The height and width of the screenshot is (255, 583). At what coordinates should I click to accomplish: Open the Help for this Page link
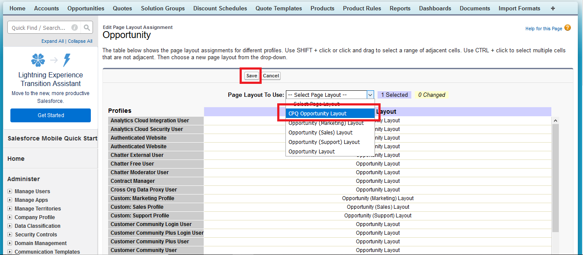544,29
